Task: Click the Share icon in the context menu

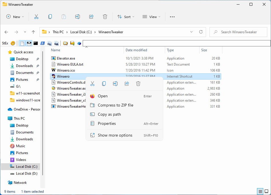Action: click(127, 83)
